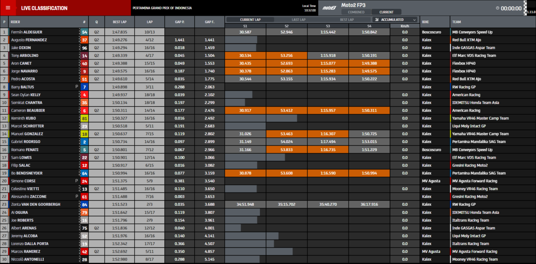Click Van den Goorbergh's S1 time 34:51.948
The image size is (536, 264).
coord(245,205)
